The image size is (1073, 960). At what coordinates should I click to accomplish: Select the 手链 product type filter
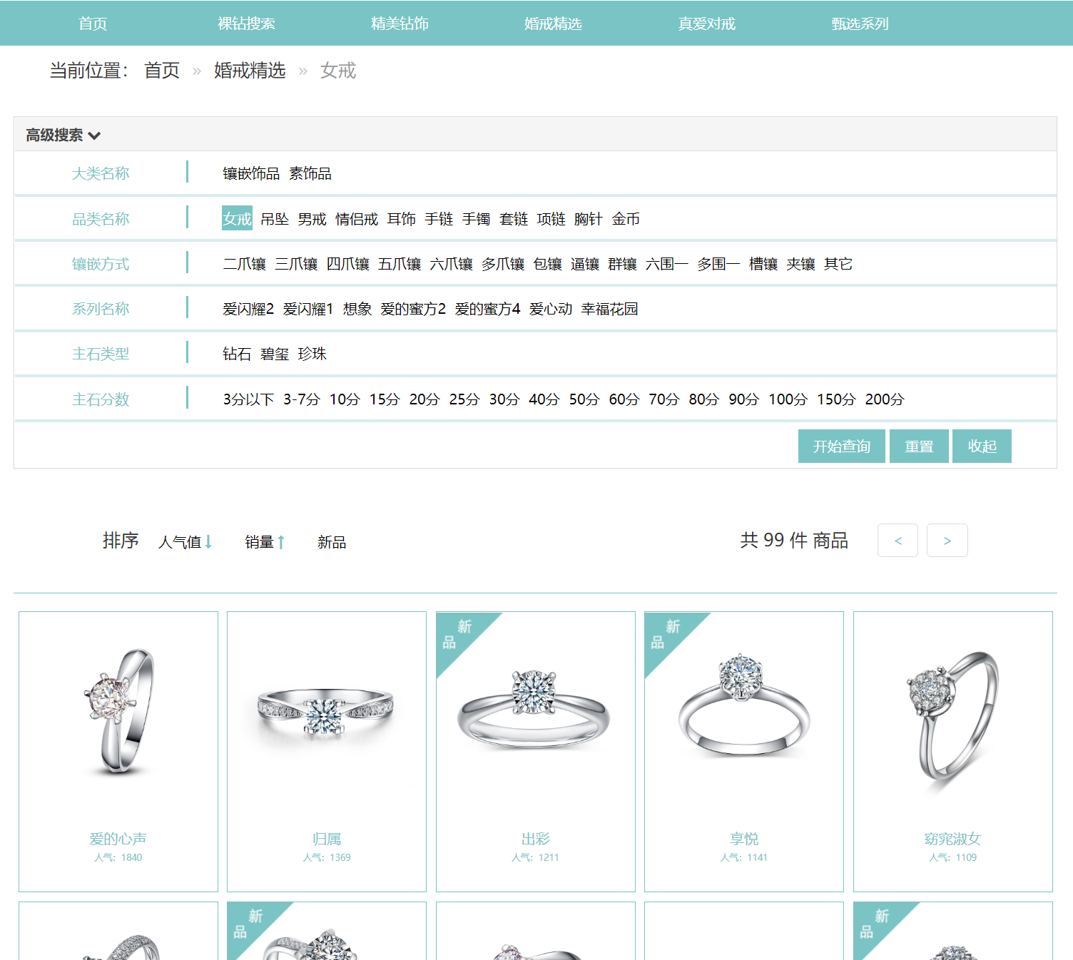[439, 219]
